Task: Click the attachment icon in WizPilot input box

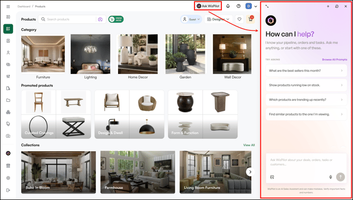Action: 272,177
